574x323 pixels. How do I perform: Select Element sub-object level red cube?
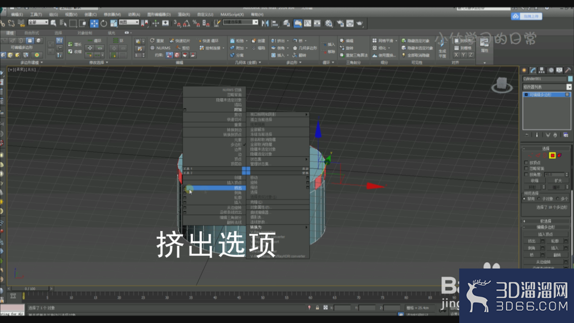tap(559, 155)
